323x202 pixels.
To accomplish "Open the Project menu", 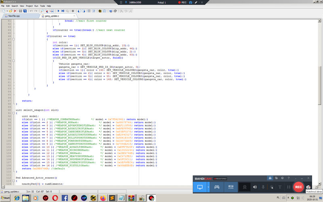I will coord(29,6).
